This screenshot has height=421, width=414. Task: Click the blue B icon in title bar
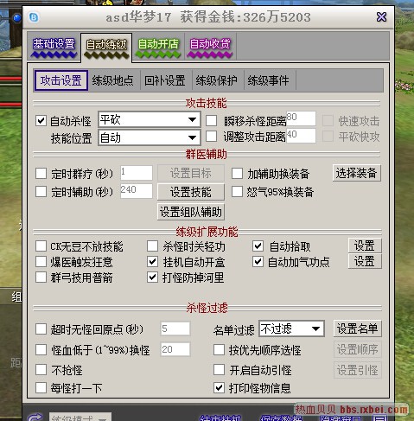click(x=34, y=17)
